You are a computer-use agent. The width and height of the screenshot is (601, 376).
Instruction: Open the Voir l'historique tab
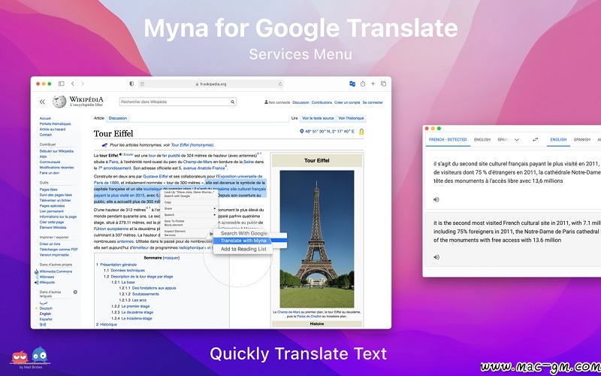[351, 118]
